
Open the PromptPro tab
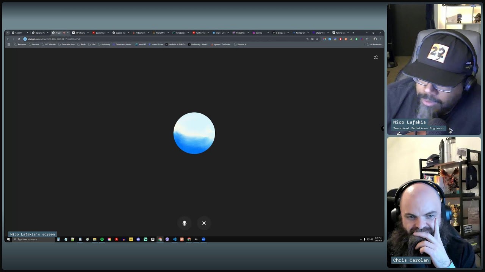(160, 33)
